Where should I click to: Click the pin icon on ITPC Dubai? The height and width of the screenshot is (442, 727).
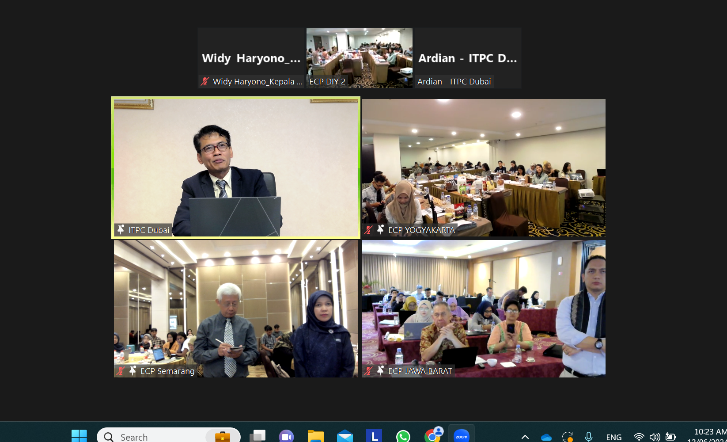pyautogui.click(x=121, y=229)
